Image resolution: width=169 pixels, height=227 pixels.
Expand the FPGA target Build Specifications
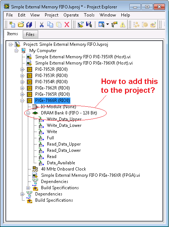[x=28, y=188]
